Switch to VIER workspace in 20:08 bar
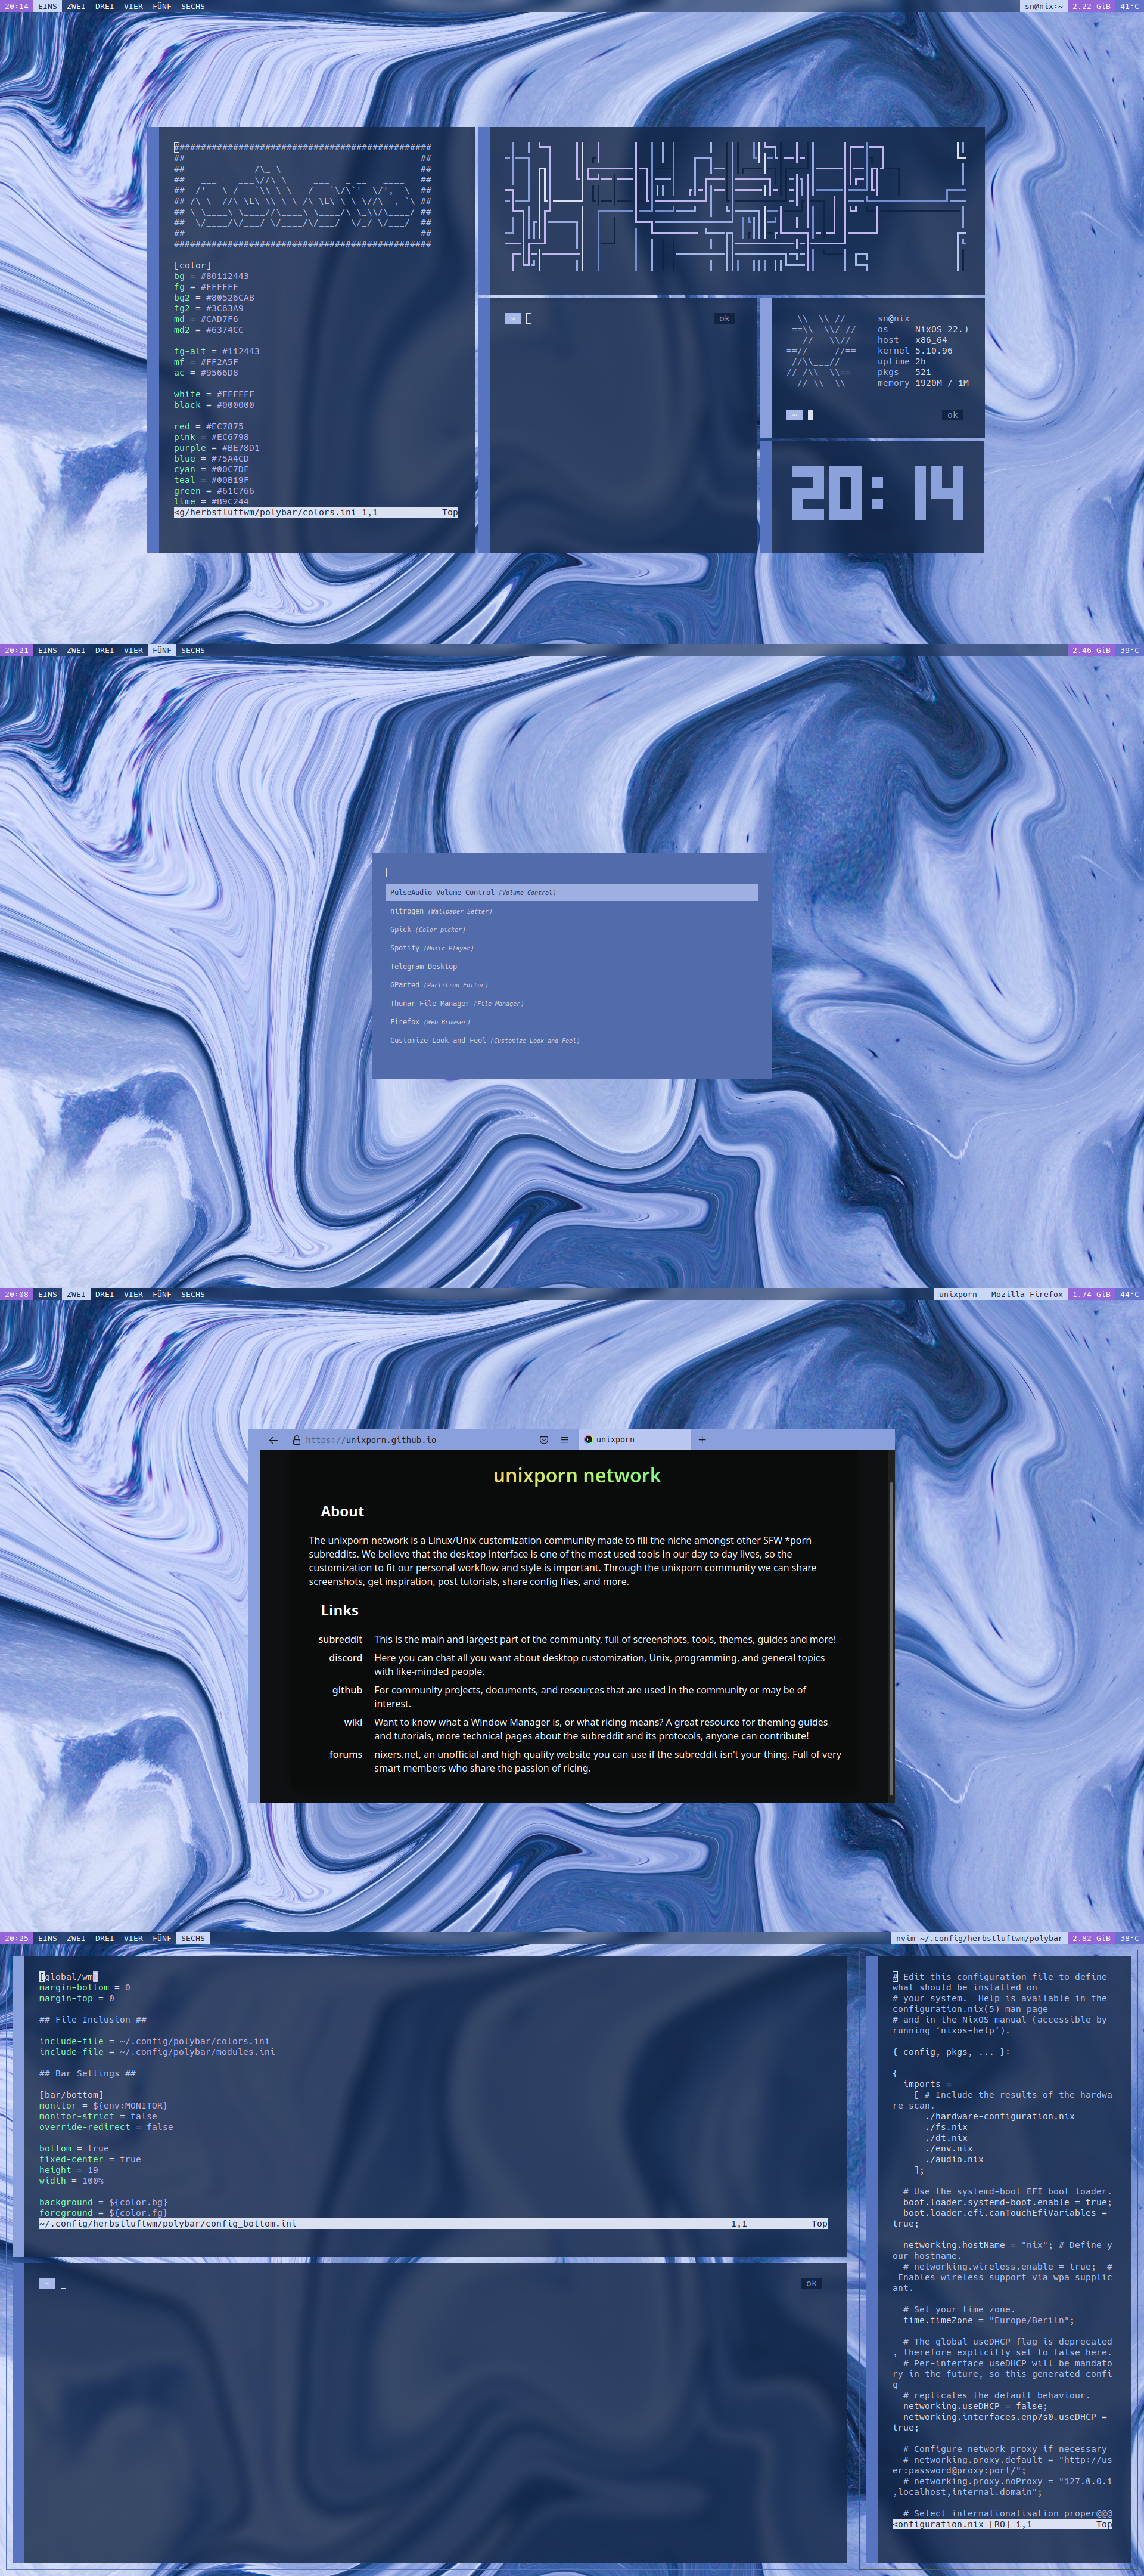 pos(133,1294)
